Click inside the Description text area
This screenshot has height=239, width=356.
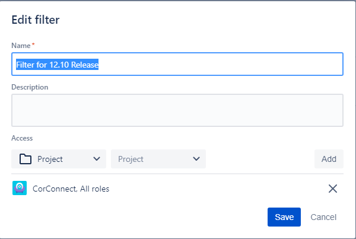(177, 110)
